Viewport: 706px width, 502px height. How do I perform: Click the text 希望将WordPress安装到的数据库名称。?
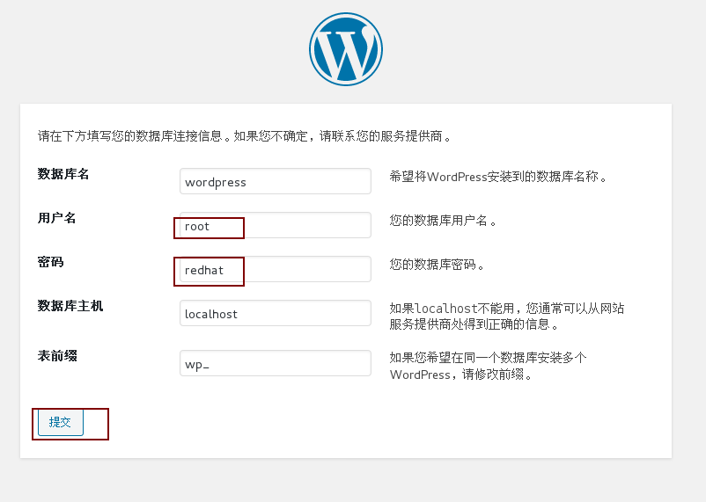(x=498, y=177)
